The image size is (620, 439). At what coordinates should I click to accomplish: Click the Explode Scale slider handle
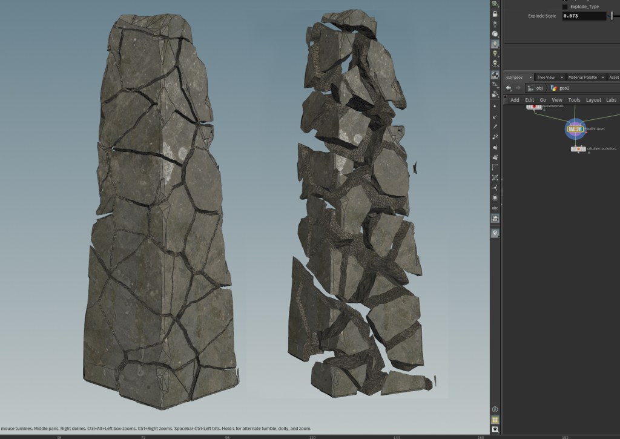click(x=612, y=16)
